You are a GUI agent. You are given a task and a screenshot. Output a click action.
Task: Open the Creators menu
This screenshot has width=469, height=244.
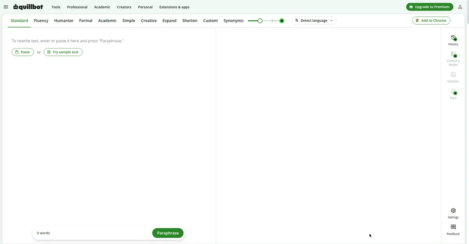point(124,7)
